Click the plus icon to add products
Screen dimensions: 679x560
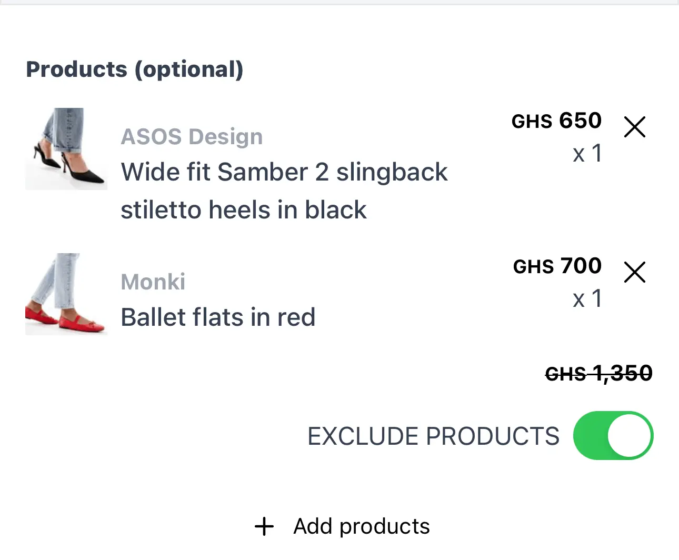pyautogui.click(x=263, y=526)
